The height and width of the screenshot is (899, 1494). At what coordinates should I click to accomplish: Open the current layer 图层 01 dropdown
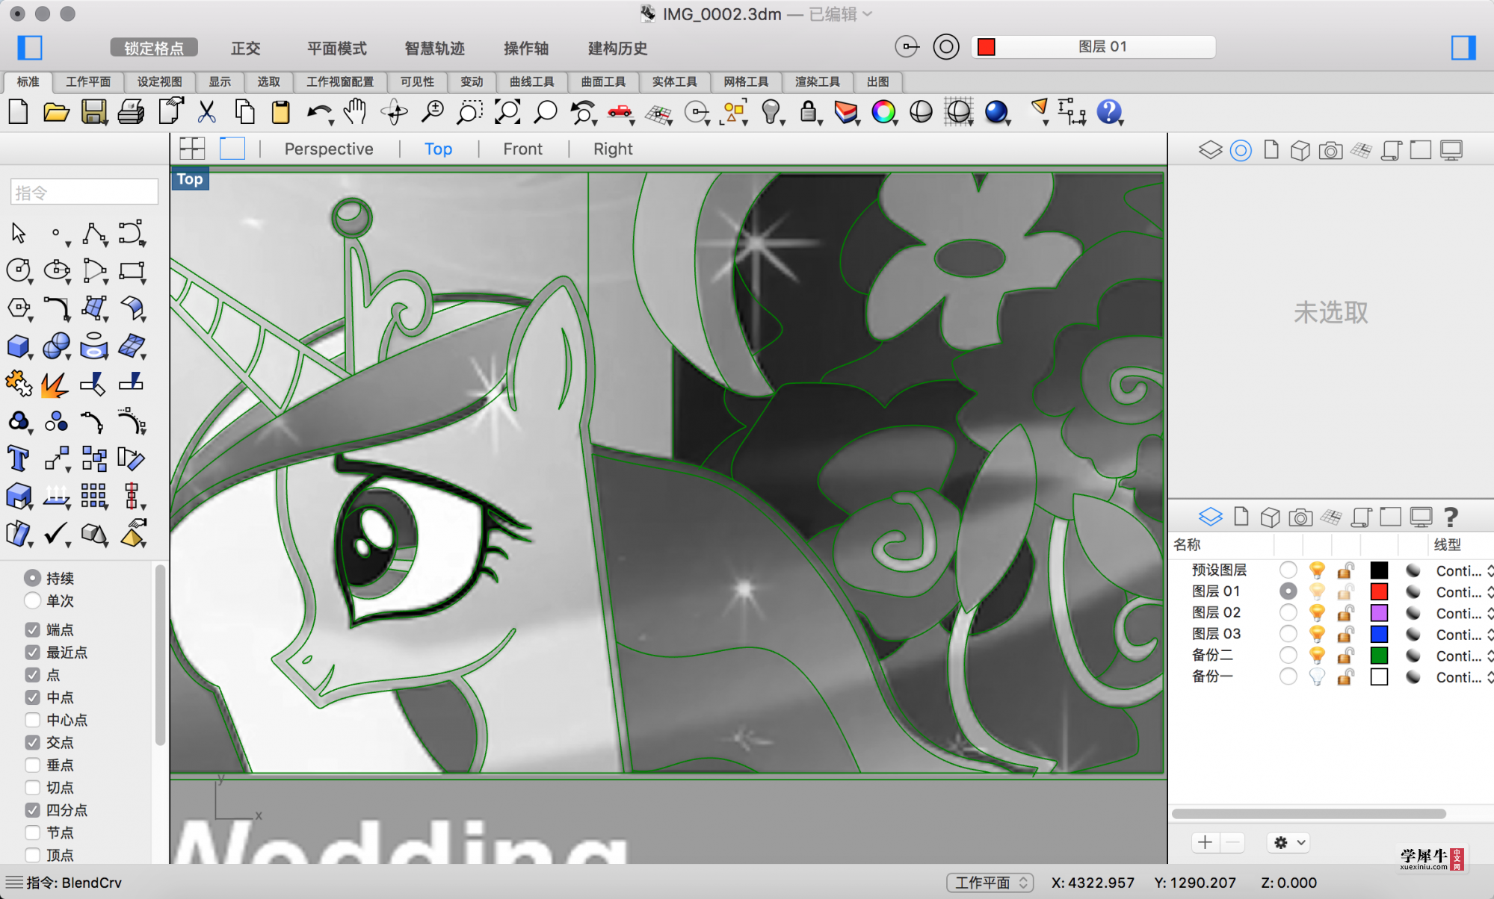point(1093,46)
